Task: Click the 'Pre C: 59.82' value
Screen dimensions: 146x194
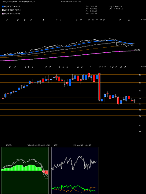Action: 91,14
